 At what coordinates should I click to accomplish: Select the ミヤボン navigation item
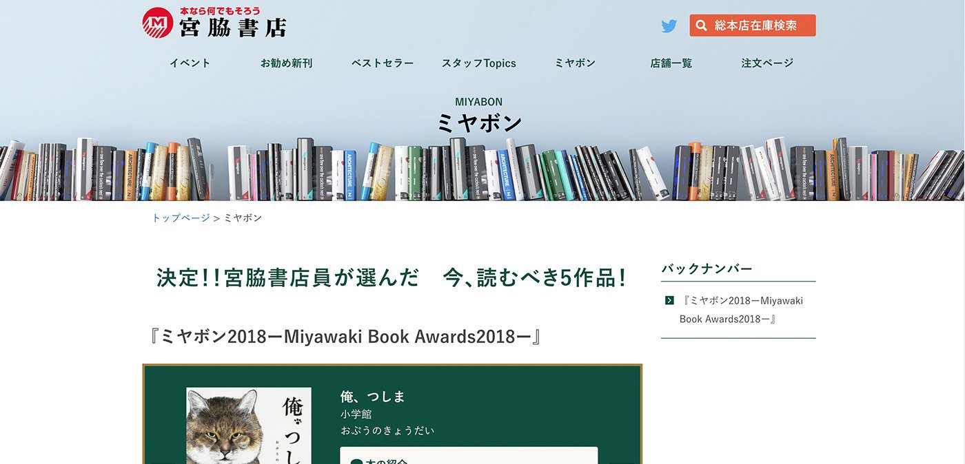click(575, 63)
